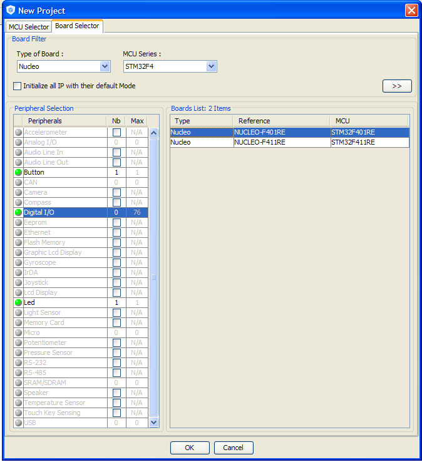
Task: Click the gray status icon next to Ethernet
Action: [x=18, y=232]
